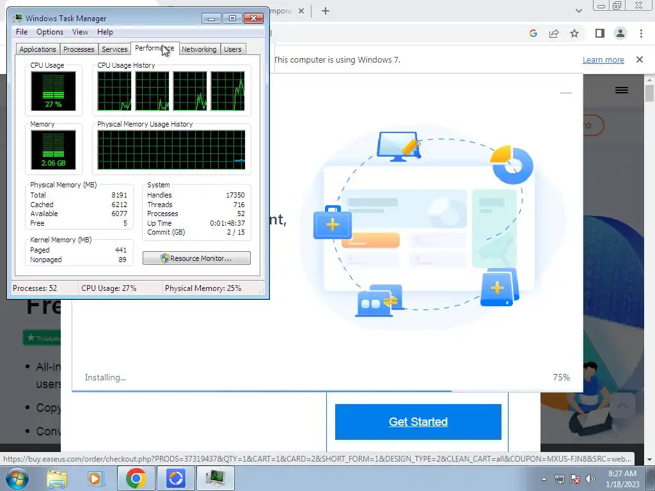Screen dimensions: 655x491
Task: Click the Resource Monitor button
Action: 196,258
